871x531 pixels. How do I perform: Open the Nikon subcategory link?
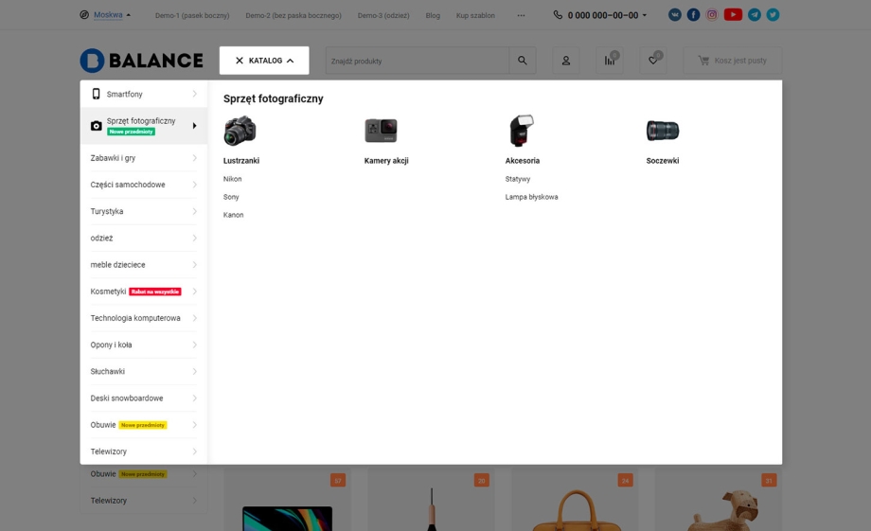coord(233,179)
